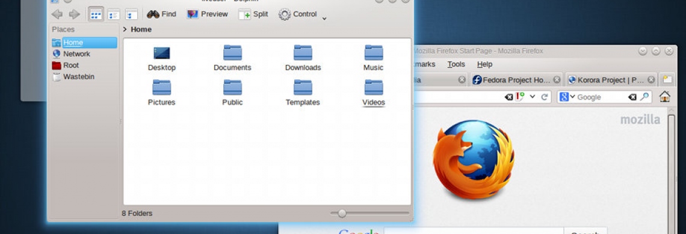Clear the Firefox address bar text

[x=509, y=97]
